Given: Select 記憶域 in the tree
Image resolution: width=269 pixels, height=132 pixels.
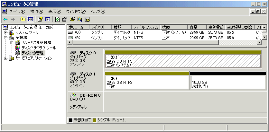Looking at the screenshot, I should pyautogui.click(x=21, y=38).
